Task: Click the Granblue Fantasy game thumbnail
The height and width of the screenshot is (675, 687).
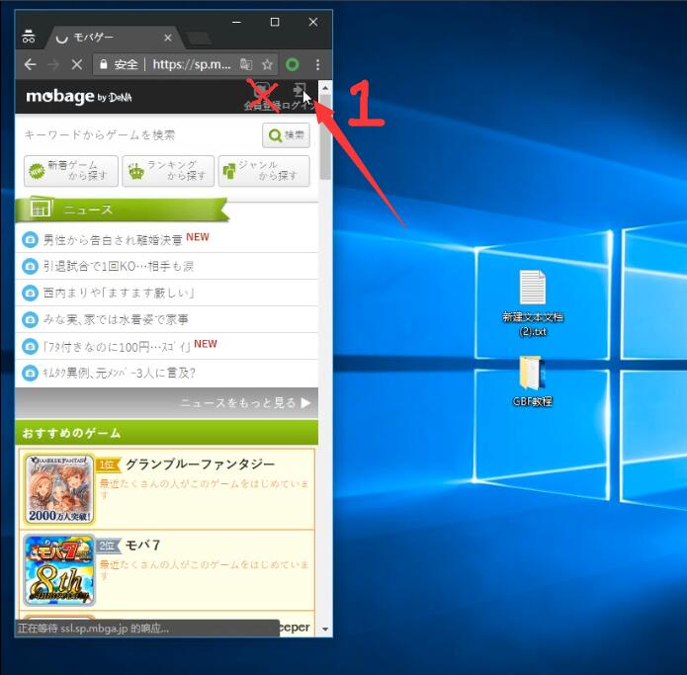Action: point(59,489)
